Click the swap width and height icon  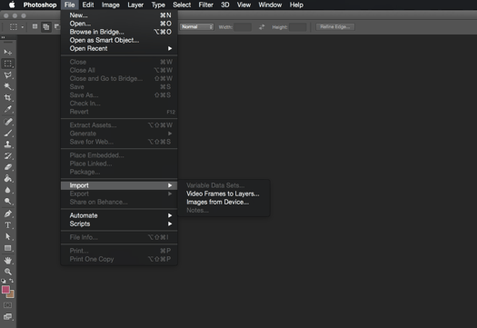[262, 27]
